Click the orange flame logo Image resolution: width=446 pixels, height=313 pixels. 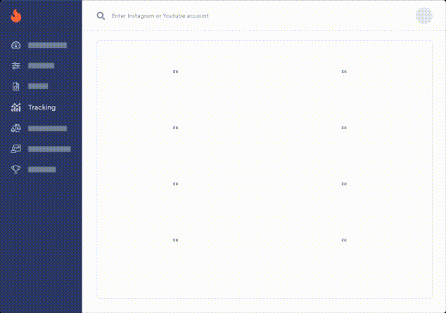pyautogui.click(x=16, y=15)
